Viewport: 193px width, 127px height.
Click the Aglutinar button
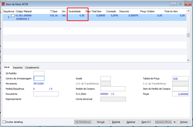(x=131, y=122)
